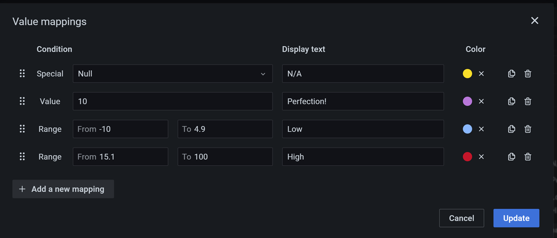Open the Null special condition dropdown

click(x=172, y=74)
